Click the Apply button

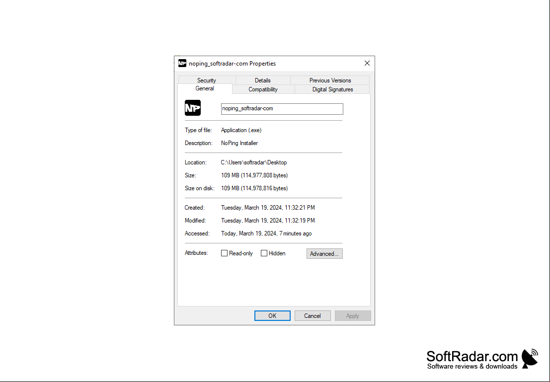click(x=353, y=316)
